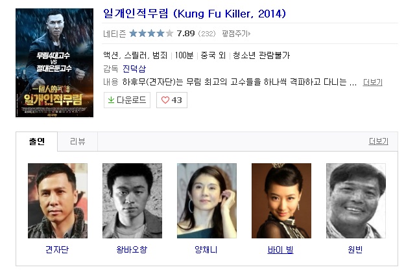The image size is (417, 274).
Task: Open the 바이 빙 name link
Action: 281,249
